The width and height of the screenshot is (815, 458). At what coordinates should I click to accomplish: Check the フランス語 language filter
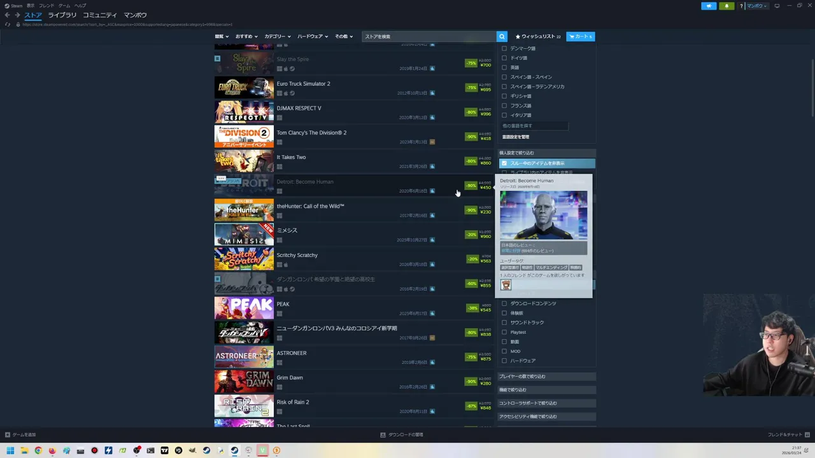(504, 106)
